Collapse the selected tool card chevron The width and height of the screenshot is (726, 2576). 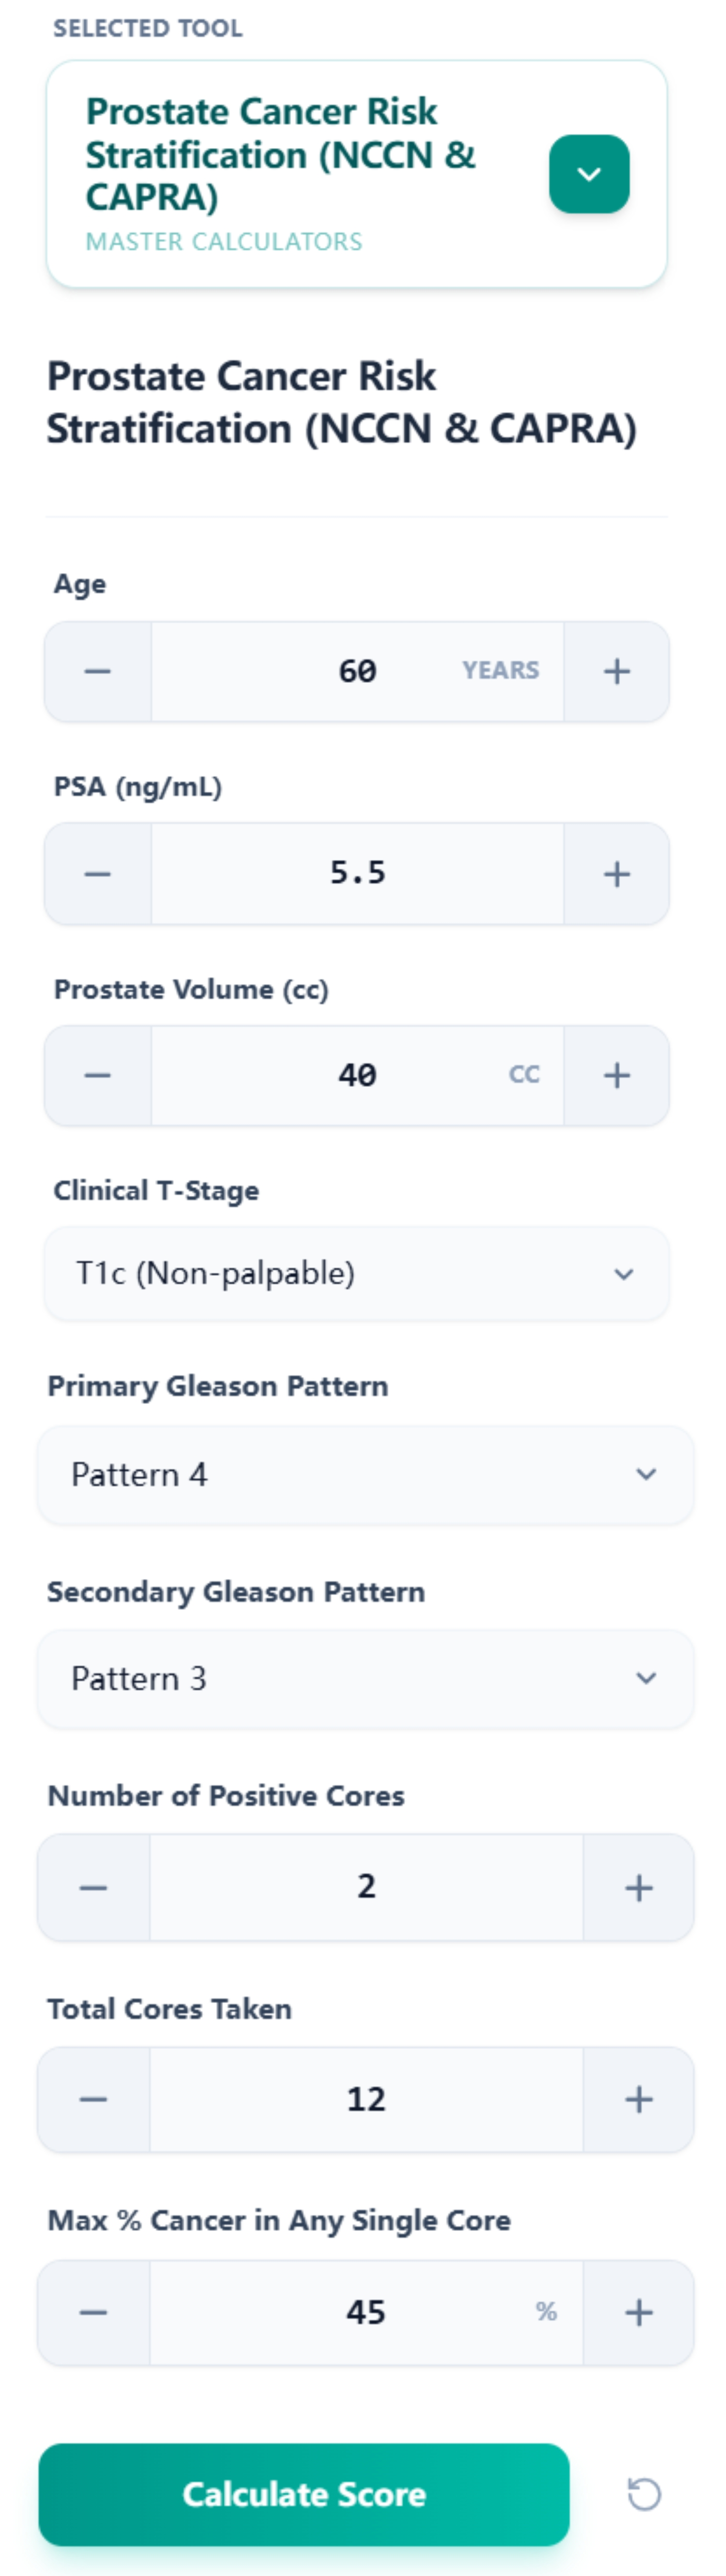point(590,172)
